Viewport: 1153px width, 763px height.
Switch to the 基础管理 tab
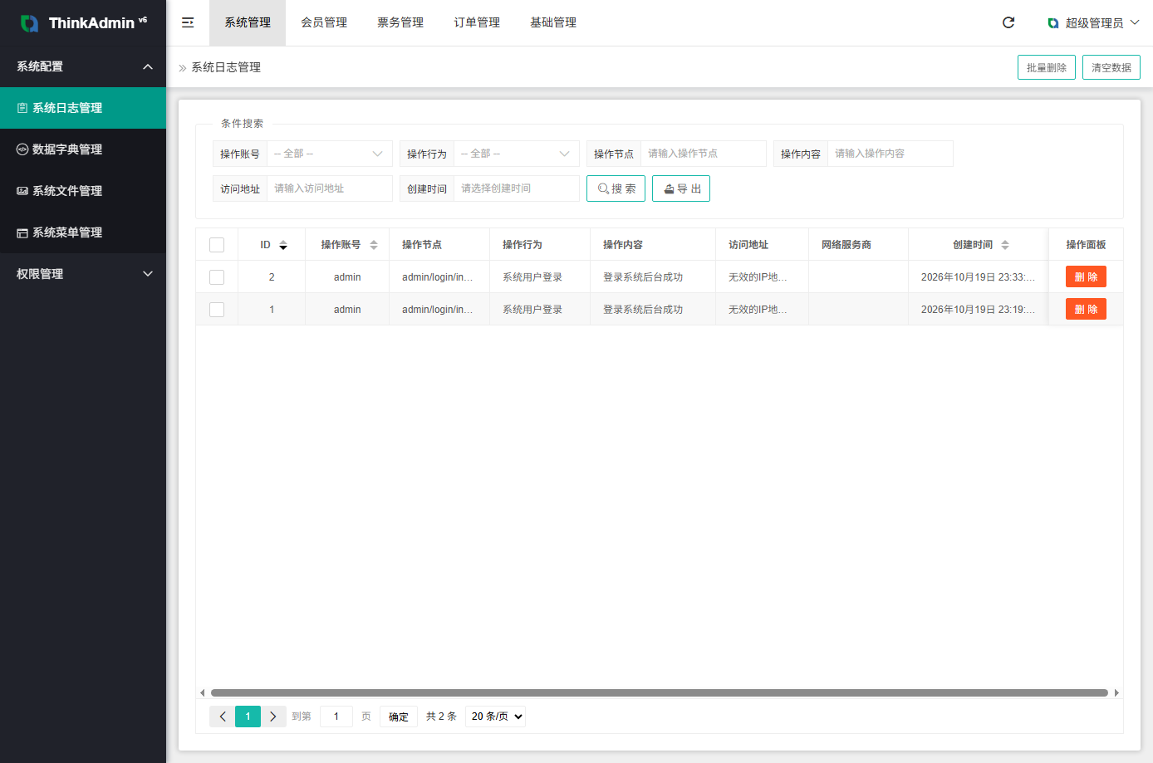pyautogui.click(x=553, y=22)
